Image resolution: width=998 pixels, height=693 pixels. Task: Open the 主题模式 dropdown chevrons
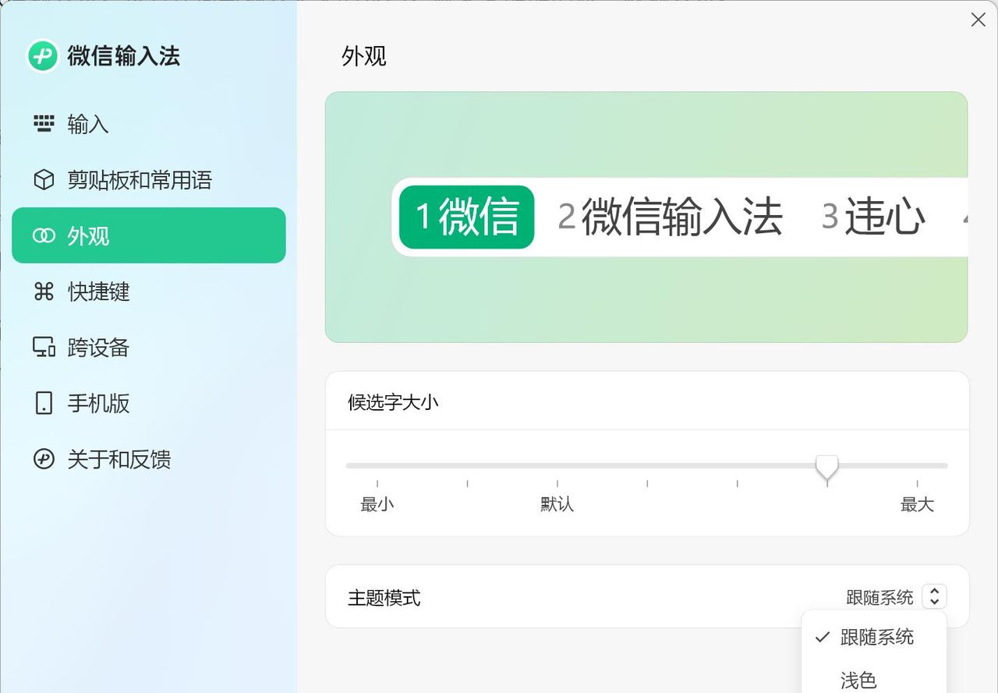(933, 596)
